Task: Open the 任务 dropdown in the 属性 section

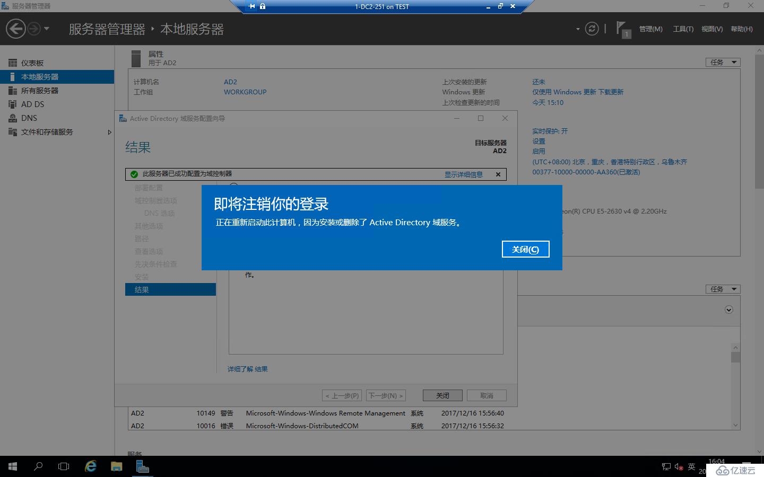Action: click(x=723, y=62)
